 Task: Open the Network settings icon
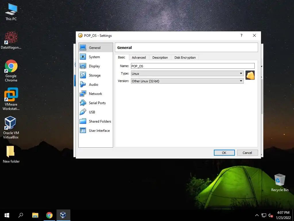tap(83, 94)
